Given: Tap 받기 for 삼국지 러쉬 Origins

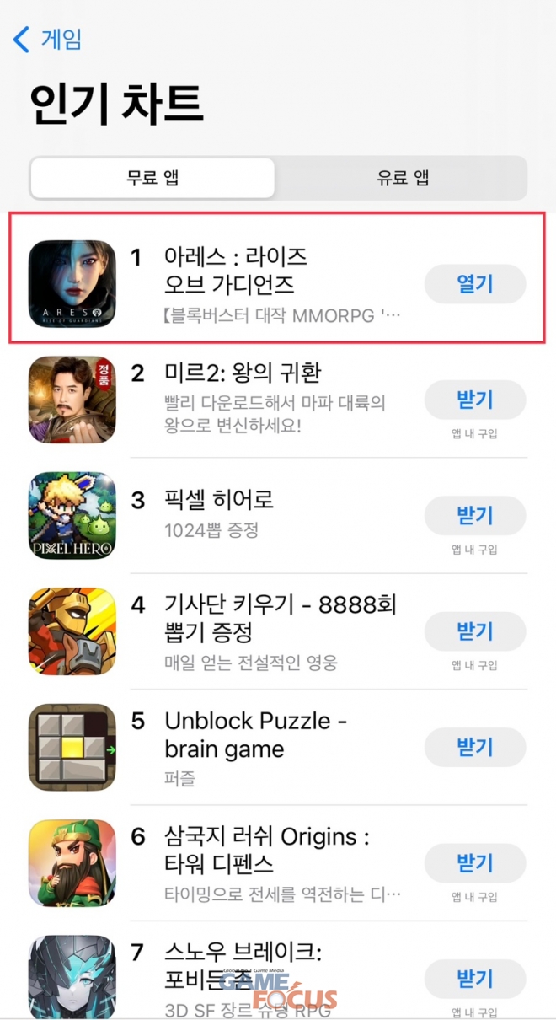Looking at the screenshot, I should [x=475, y=863].
